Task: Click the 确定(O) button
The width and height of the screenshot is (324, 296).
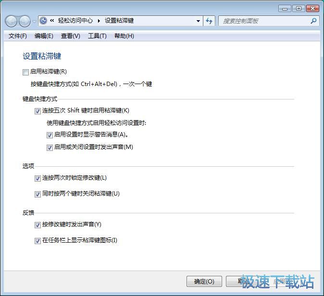Action: tap(204, 281)
